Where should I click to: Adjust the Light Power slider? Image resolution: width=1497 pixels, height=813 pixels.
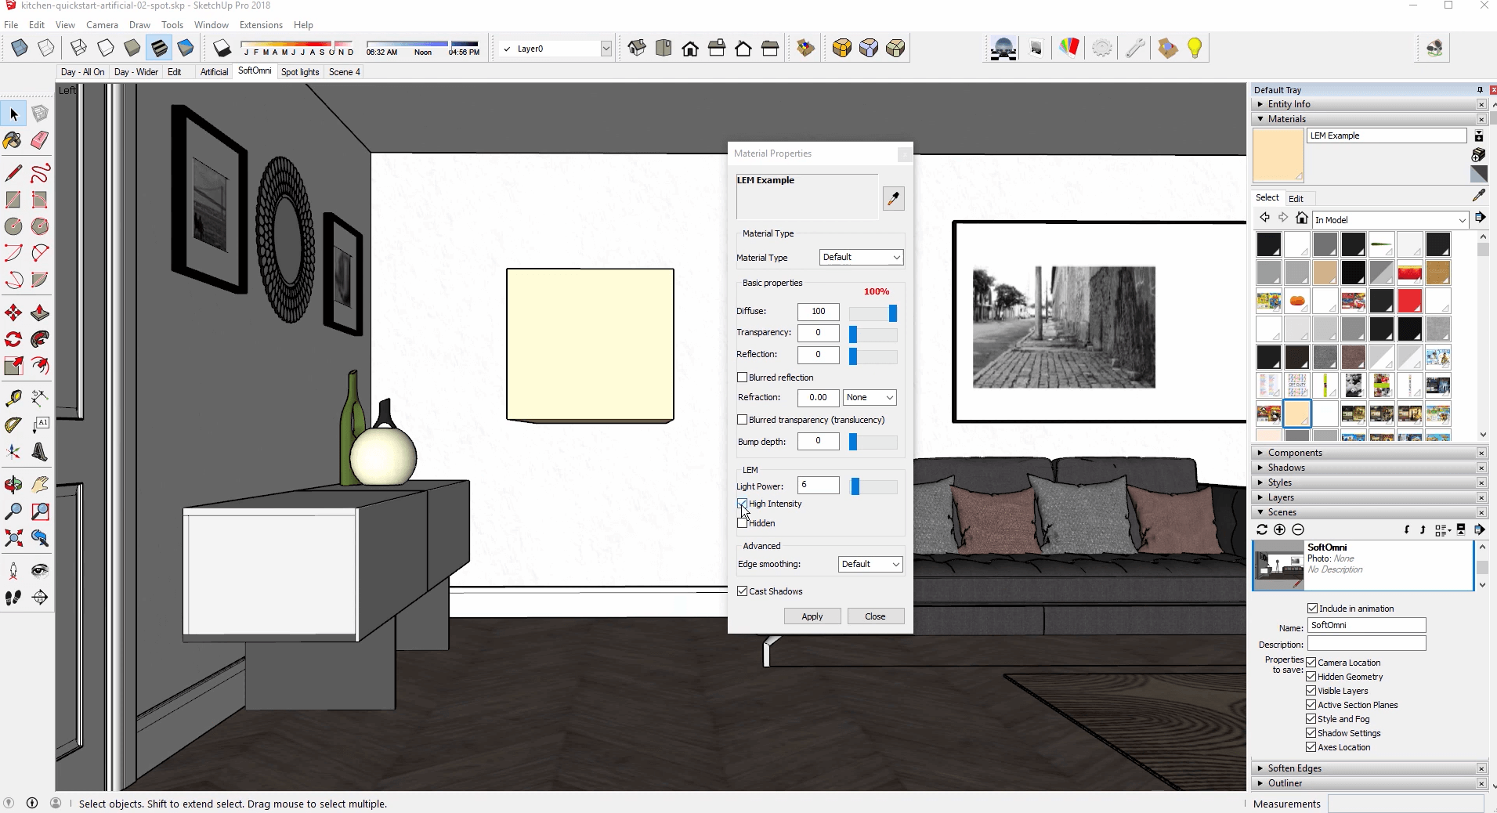(x=855, y=486)
